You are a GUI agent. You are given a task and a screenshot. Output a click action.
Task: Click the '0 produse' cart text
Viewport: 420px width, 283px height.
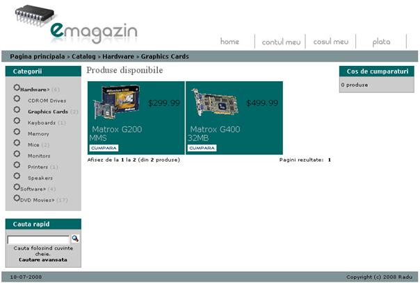(355, 85)
